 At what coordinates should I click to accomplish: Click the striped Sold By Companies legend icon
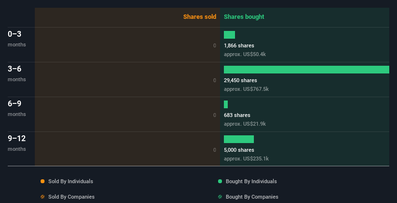click(x=43, y=197)
